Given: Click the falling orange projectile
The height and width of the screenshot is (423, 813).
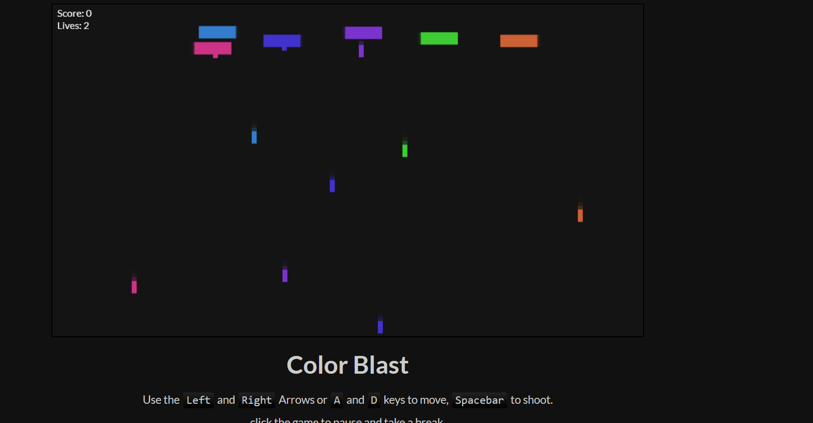Looking at the screenshot, I should [580, 215].
